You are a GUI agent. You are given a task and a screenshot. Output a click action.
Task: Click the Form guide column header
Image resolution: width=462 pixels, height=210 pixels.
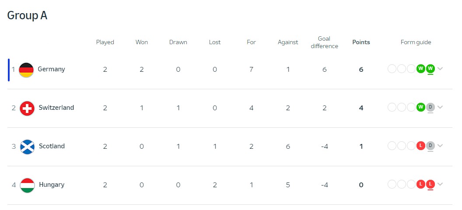tap(416, 42)
